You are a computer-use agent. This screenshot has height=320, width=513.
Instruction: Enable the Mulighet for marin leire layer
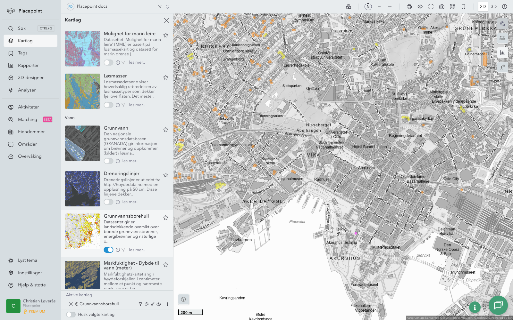click(108, 62)
